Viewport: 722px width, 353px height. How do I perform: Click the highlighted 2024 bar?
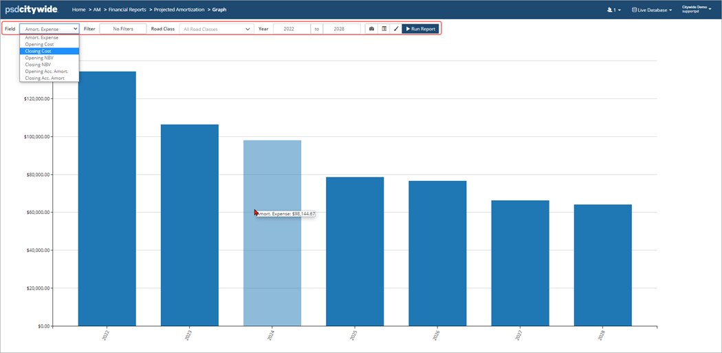[x=272, y=233]
